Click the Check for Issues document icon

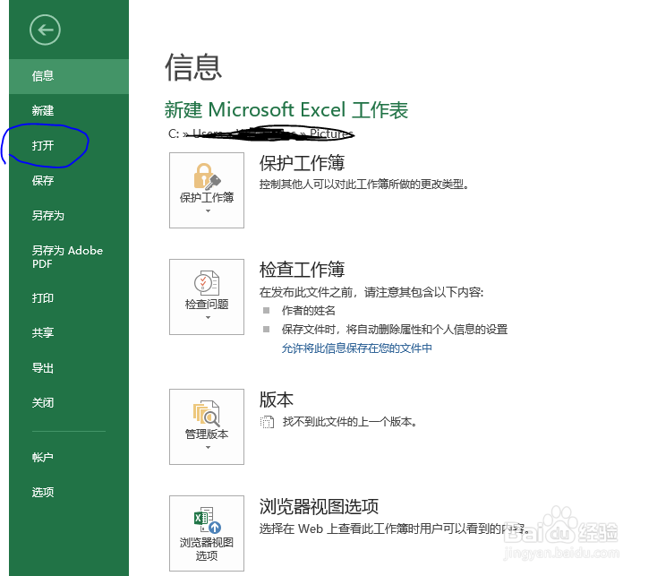(x=207, y=283)
